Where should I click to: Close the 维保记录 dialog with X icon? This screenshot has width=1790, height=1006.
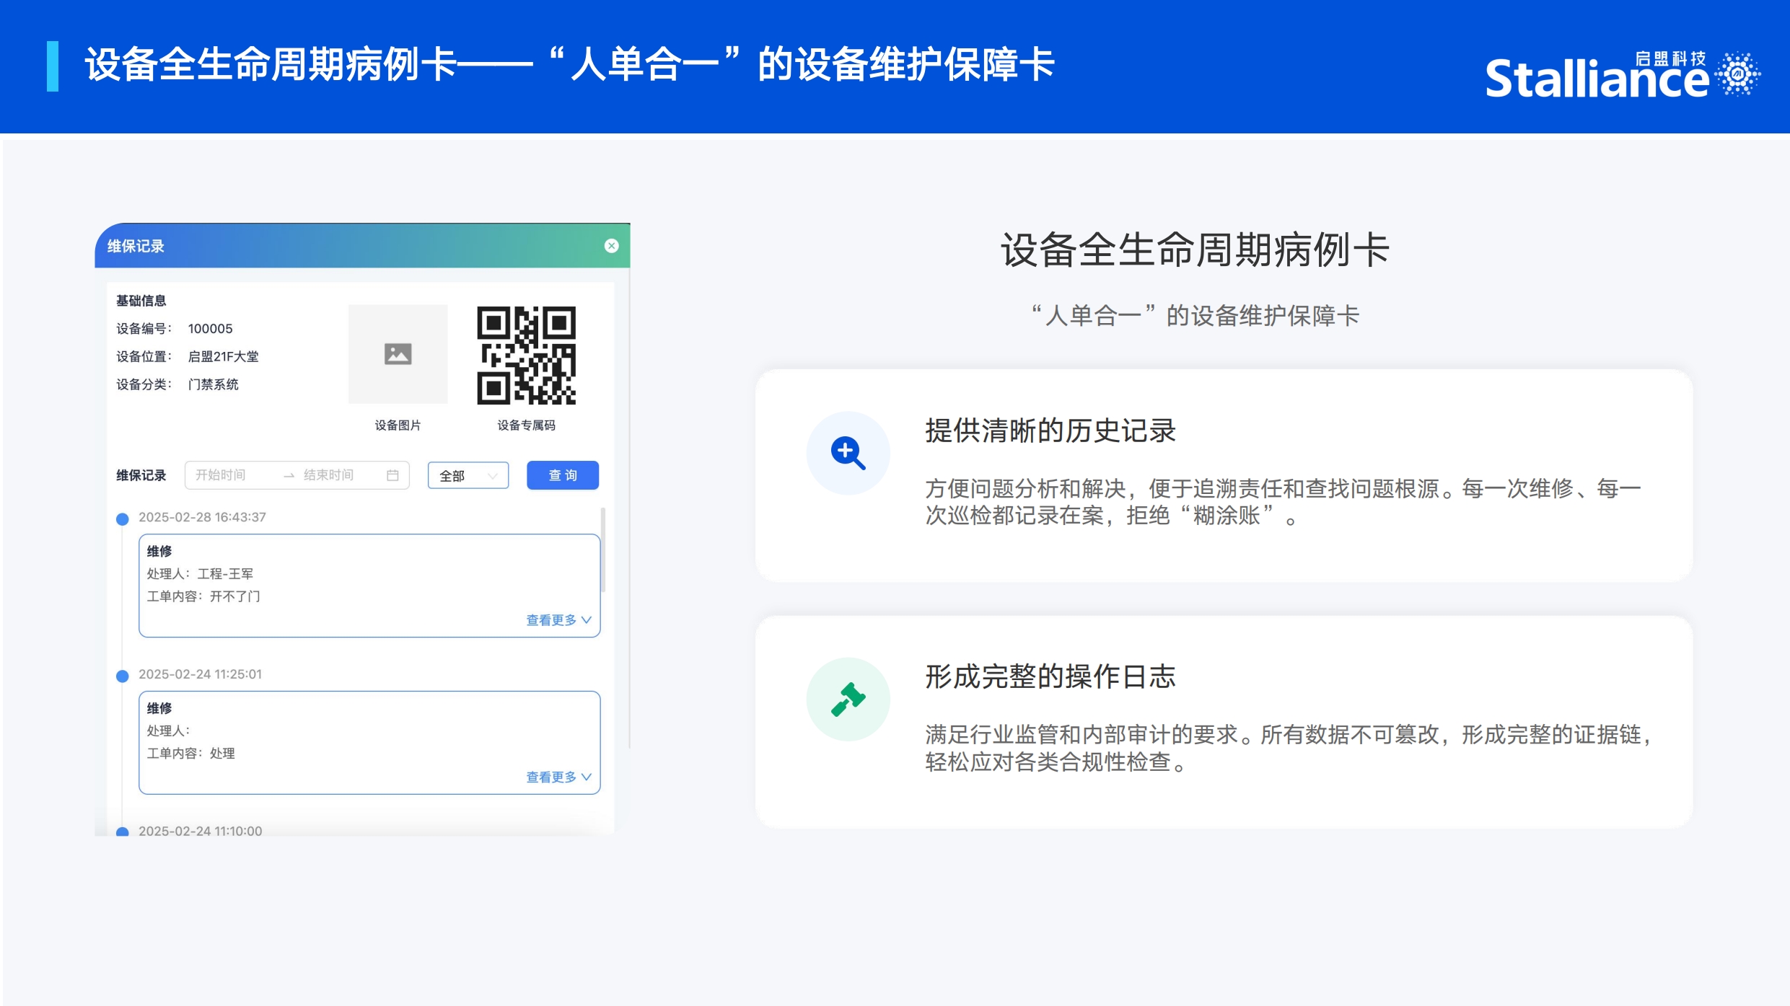[x=611, y=246]
